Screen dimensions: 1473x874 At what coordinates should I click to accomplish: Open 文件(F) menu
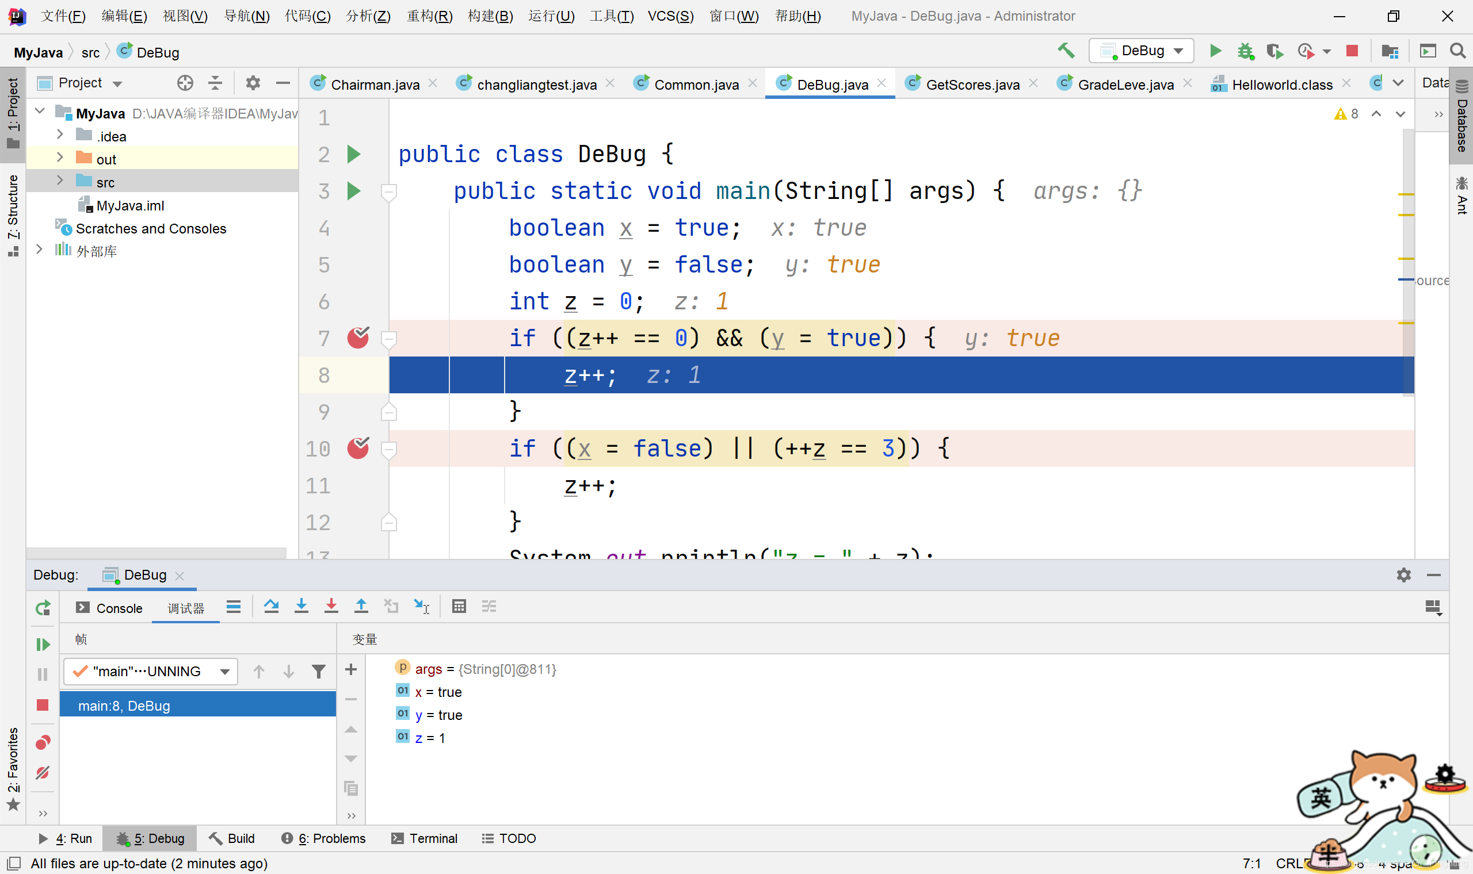click(x=63, y=16)
